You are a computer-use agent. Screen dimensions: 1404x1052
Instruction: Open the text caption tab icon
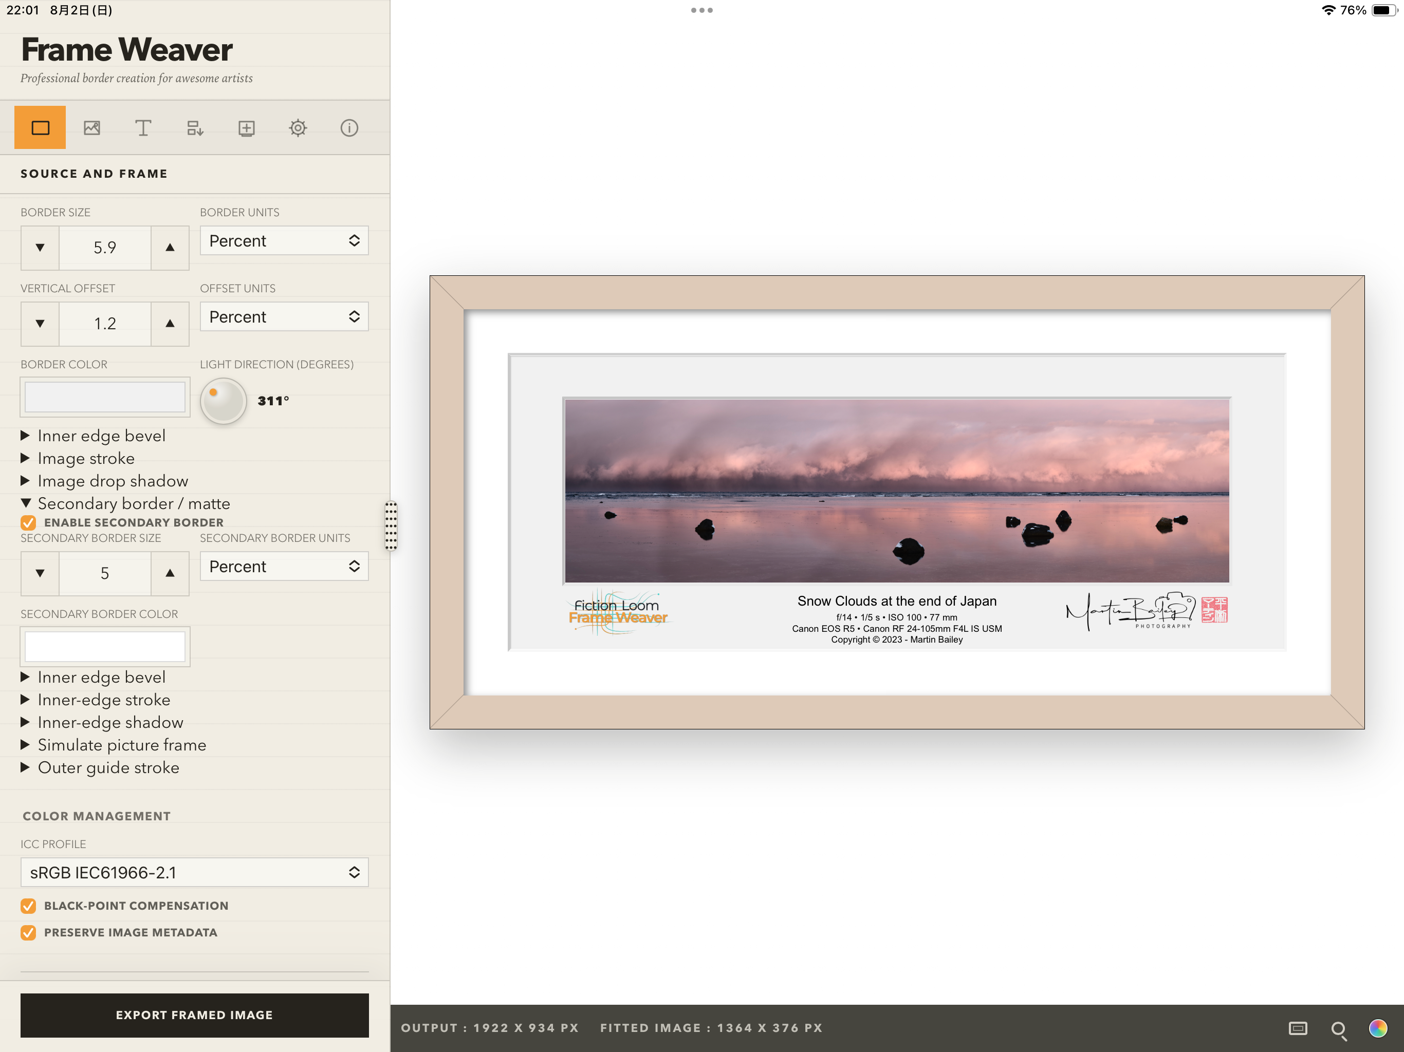tap(143, 127)
